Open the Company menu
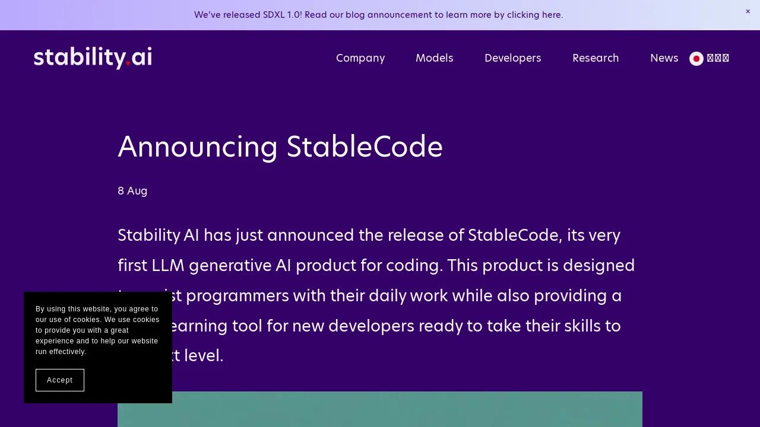Image resolution: width=760 pixels, height=427 pixels. pyautogui.click(x=360, y=58)
